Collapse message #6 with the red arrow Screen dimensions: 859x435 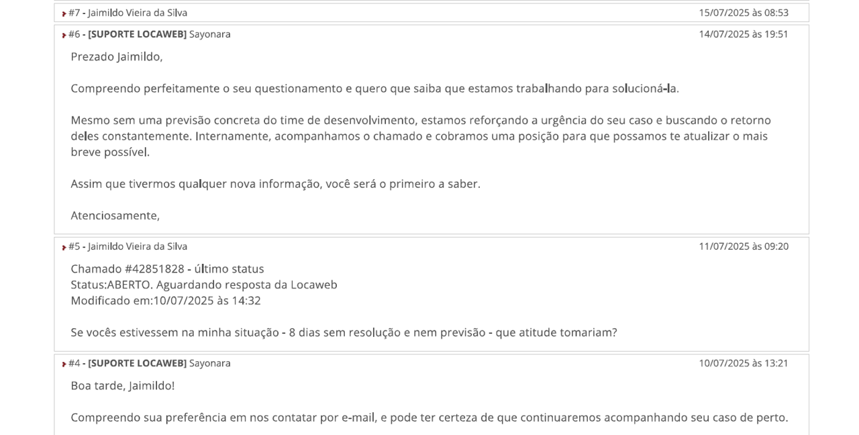click(x=64, y=35)
